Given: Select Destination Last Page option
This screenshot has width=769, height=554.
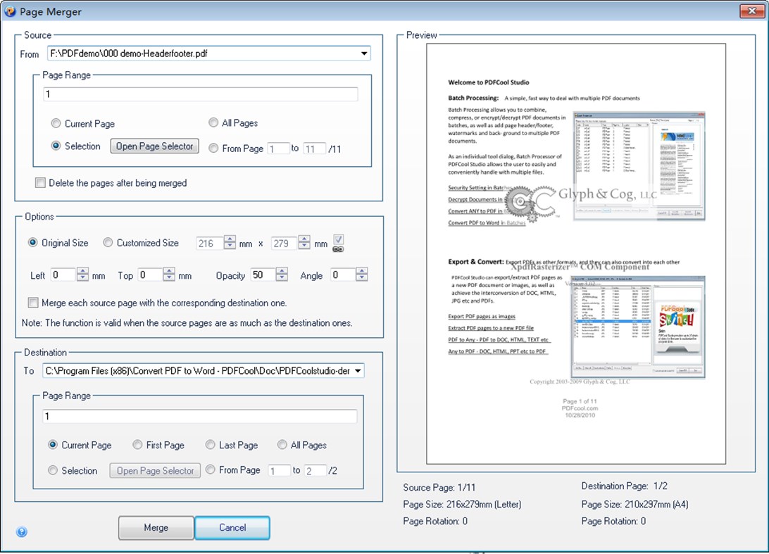Looking at the screenshot, I should click(211, 445).
